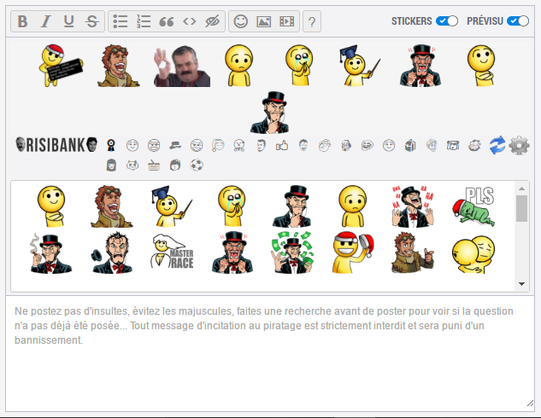Insert a video via film icon

[286, 21]
